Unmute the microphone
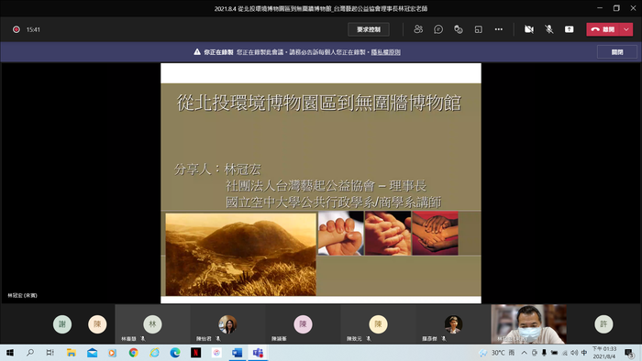The width and height of the screenshot is (642, 361). pyautogui.click(x=549, y=29)
